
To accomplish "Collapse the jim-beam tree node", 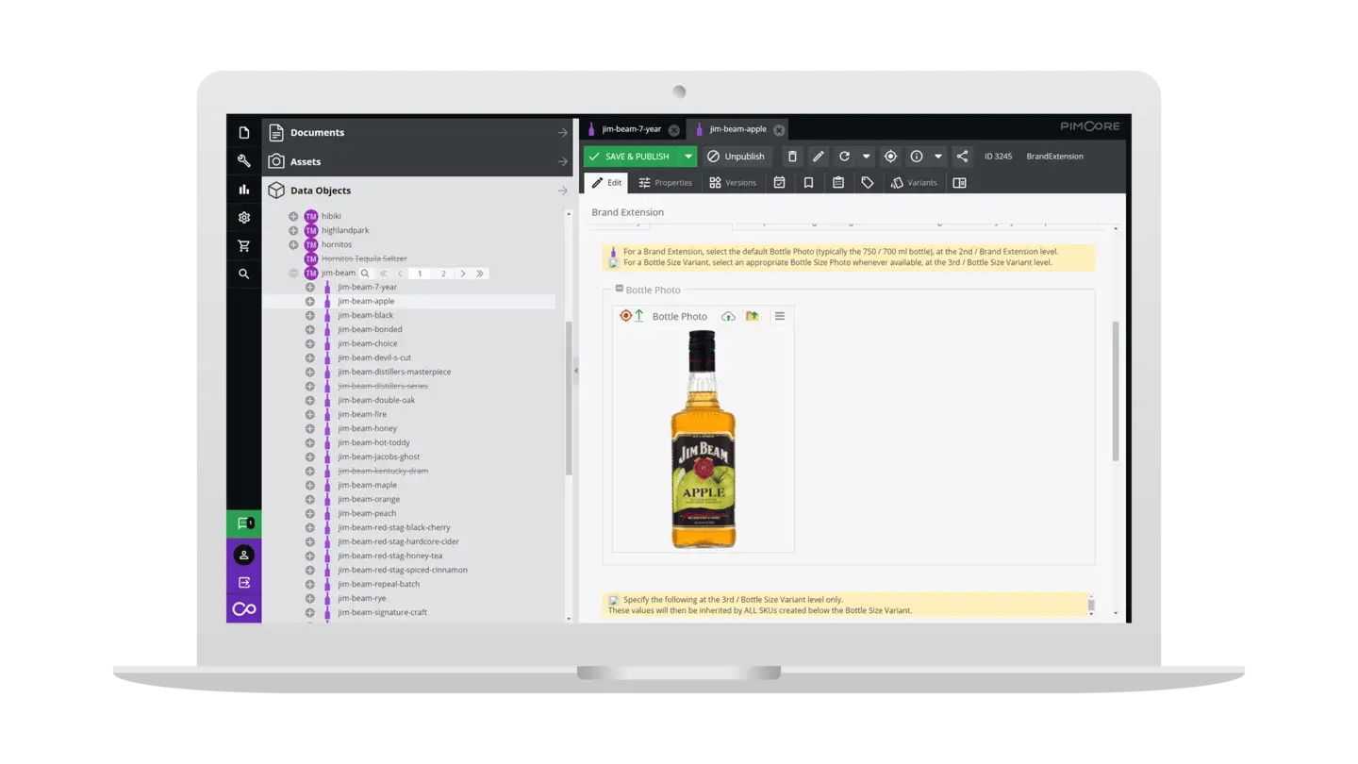I will [x=294, y=273].
